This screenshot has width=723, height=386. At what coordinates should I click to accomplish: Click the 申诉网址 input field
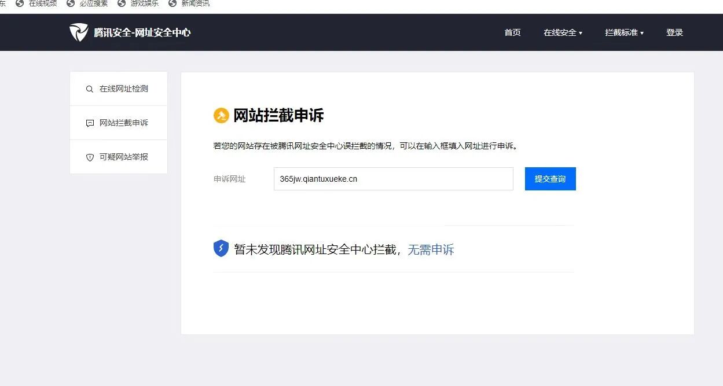(x=394, y=179)
